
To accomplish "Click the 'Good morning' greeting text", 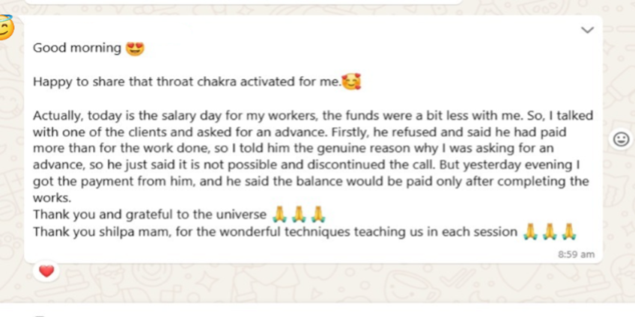I will click(x=76, y=48).
